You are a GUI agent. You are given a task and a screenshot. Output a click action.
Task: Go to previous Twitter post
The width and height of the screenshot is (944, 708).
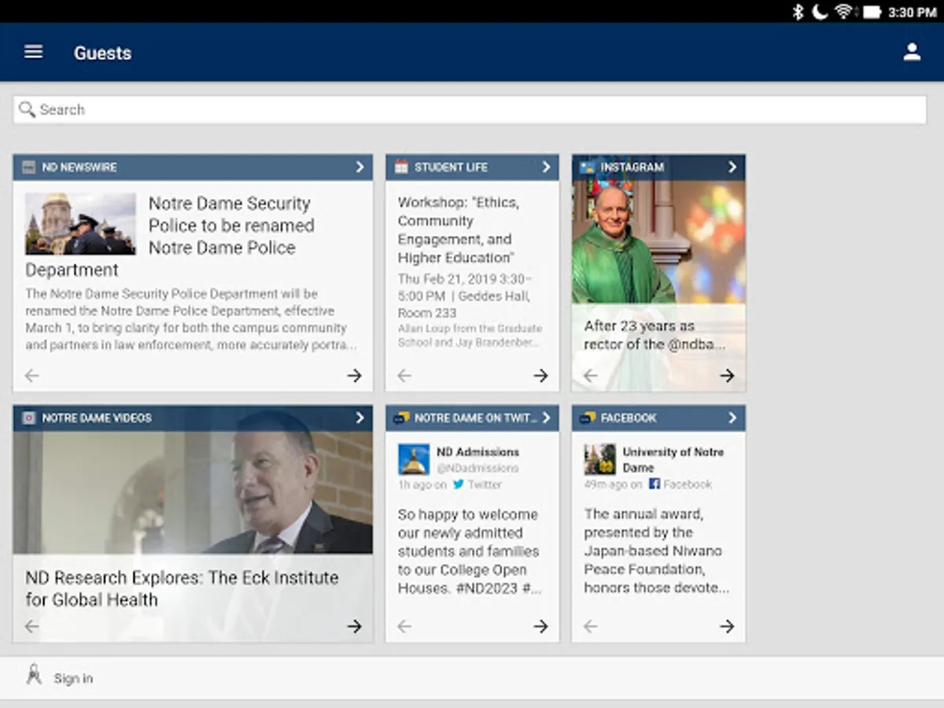404,626
